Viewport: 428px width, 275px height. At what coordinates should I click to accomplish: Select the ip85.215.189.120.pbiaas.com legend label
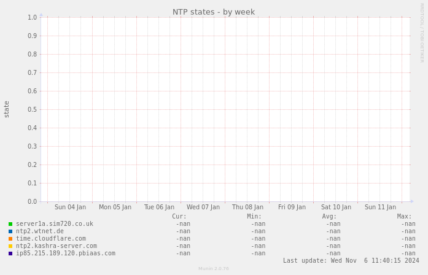point(66,253)
